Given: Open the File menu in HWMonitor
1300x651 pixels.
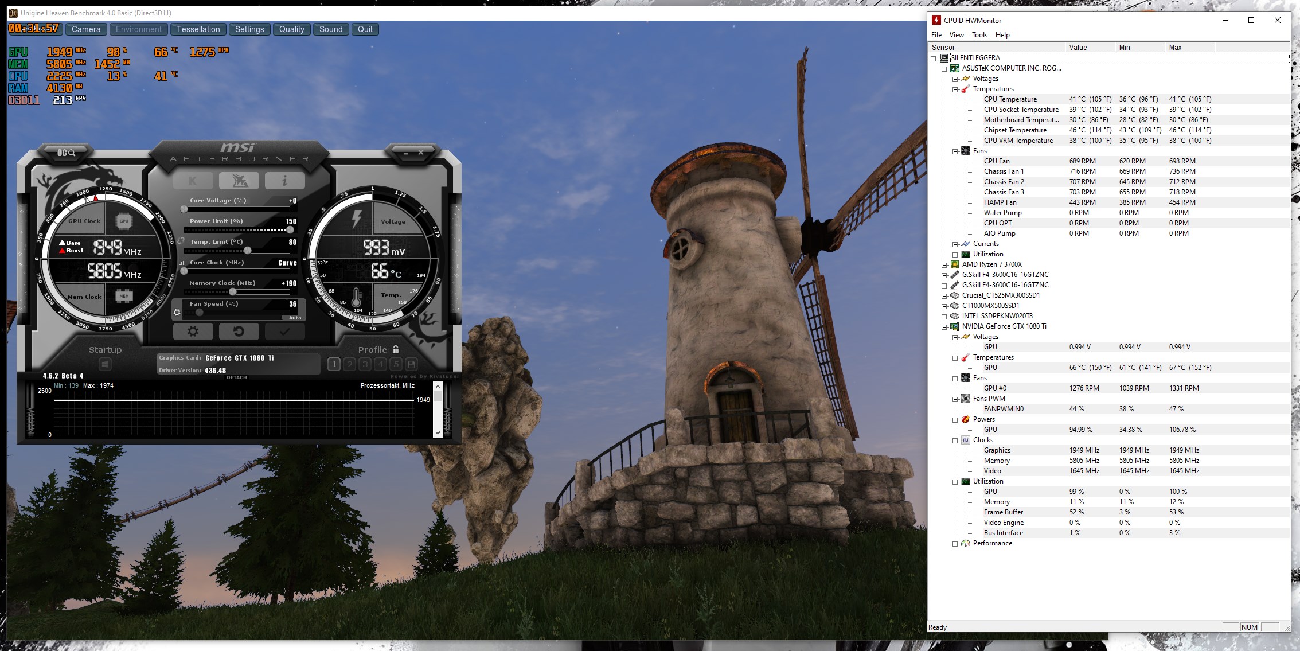Looking at the screenshot, I should tap(936, 35).
